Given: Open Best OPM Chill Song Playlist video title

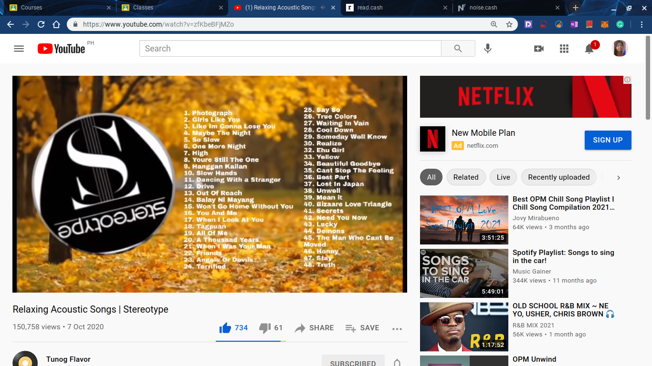Looking at the screenshot, I should tap(564, 203).
